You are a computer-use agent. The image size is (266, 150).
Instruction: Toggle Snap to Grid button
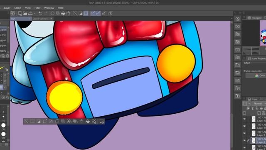click(103, 13)
